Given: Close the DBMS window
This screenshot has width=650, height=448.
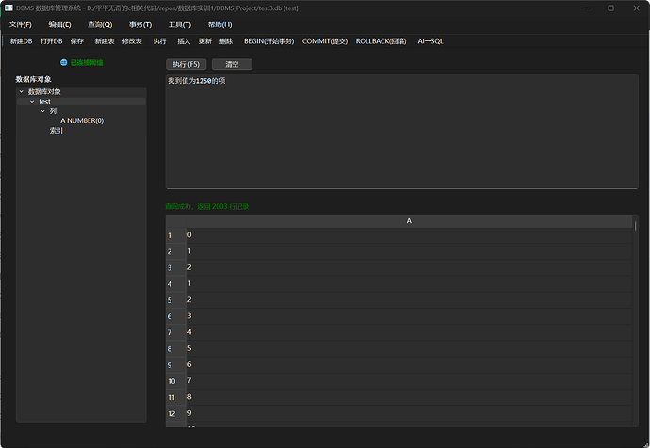Looking at the screenshot, I should click(x=636, y=8).
